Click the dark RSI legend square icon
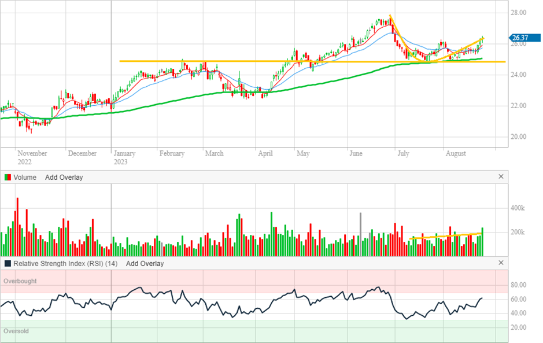Image resolution: width=543 pixels, height=343 pixels. coord(7,264)
